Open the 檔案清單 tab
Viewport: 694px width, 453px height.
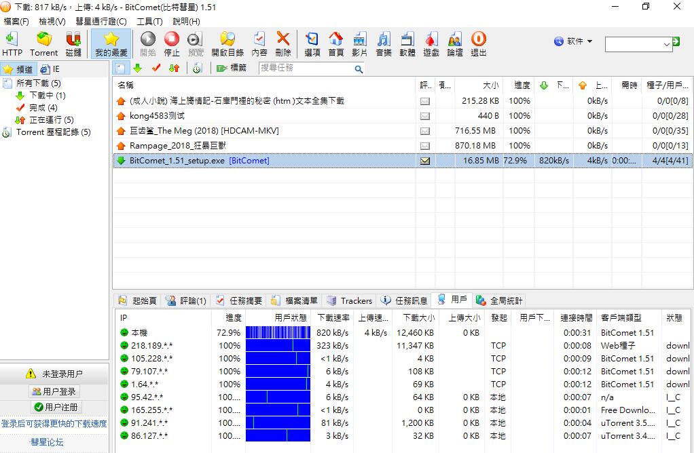(x=295, y=301)
